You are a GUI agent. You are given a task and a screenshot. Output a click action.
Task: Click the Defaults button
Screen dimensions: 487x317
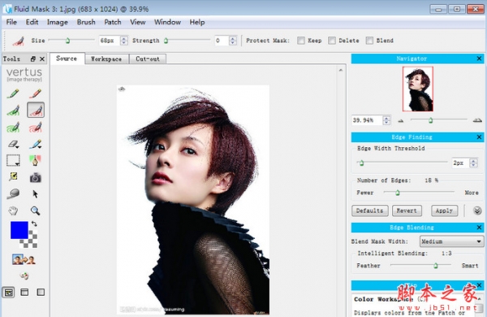[369, 211]
